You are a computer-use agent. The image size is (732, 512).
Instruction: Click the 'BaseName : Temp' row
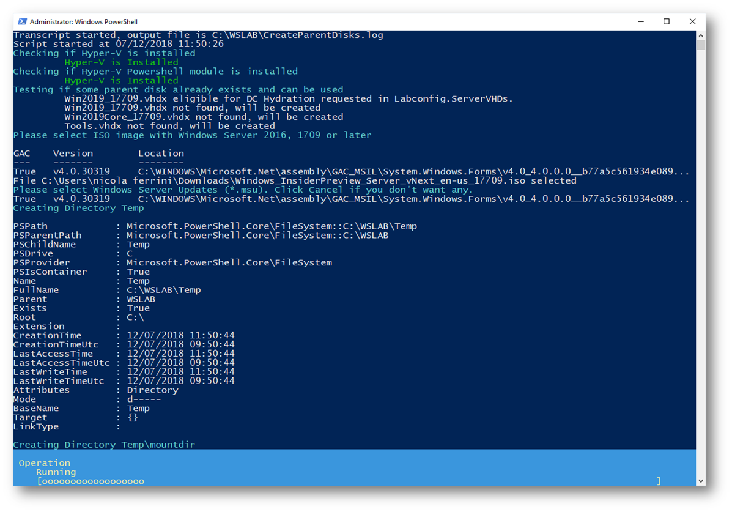(x=81, y=408)
